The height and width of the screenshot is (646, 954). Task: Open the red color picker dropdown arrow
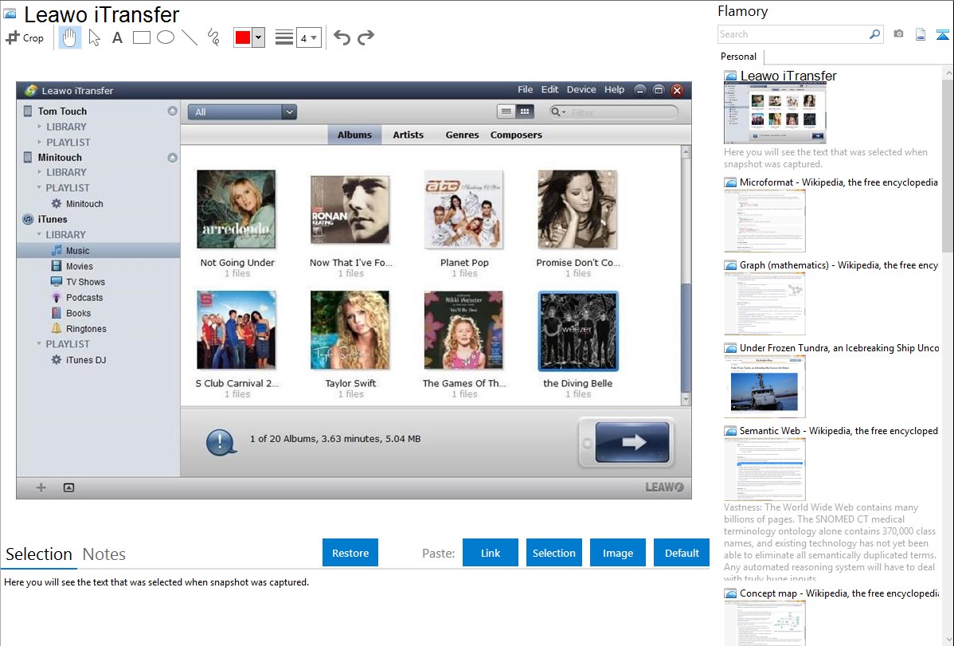click(x=258, y=37)
